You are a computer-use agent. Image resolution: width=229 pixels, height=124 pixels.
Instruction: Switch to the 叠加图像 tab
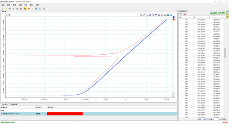pos(14,105)
